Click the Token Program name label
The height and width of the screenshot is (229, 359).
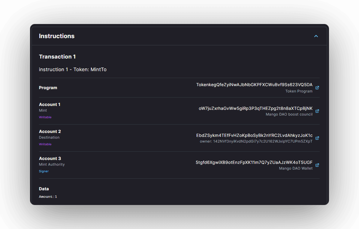pyautogui.click(x=299, y=91)
